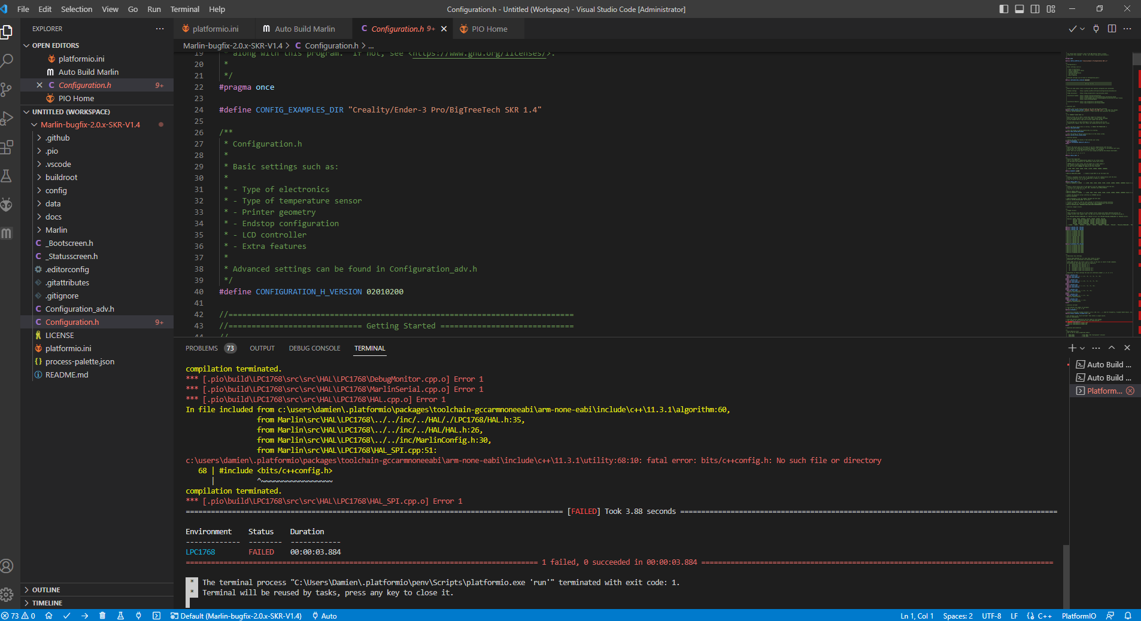The height and width of the screenshot is (621, 1141).
Task: Toggle the bottom panel visibility
Action: click(1019, 9)
